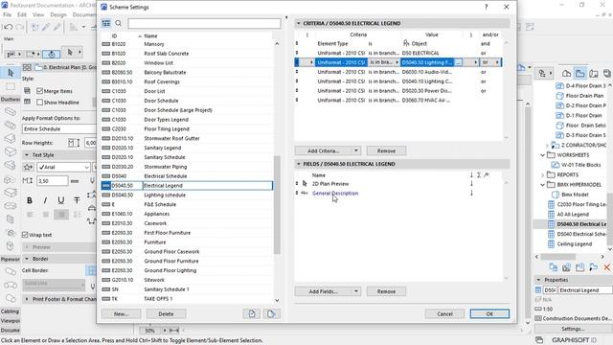Viewport: 613px width, 345px height.
Task: Click Cancel in Scheme Settings
Action: point(444,313)
